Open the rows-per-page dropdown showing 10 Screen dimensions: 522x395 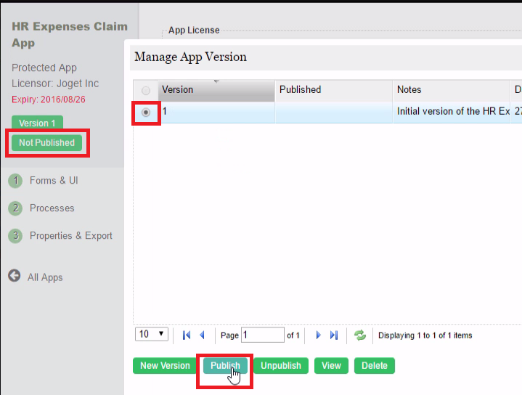point(152,334)
